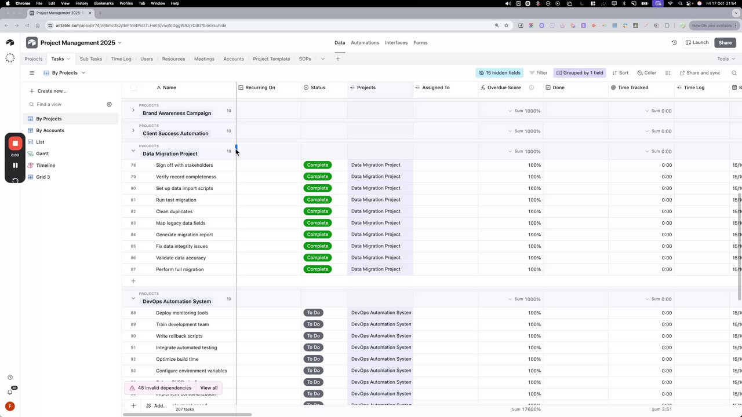Open the Color options button
This screenshot has width=742, height=417.
tap(646, 73)
